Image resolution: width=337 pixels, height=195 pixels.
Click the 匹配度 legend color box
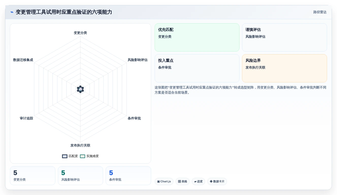[65, 156]
